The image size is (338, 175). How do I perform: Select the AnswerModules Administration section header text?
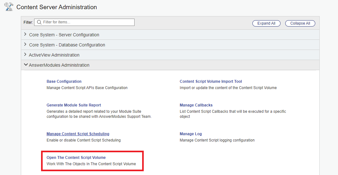click(59, 65)
